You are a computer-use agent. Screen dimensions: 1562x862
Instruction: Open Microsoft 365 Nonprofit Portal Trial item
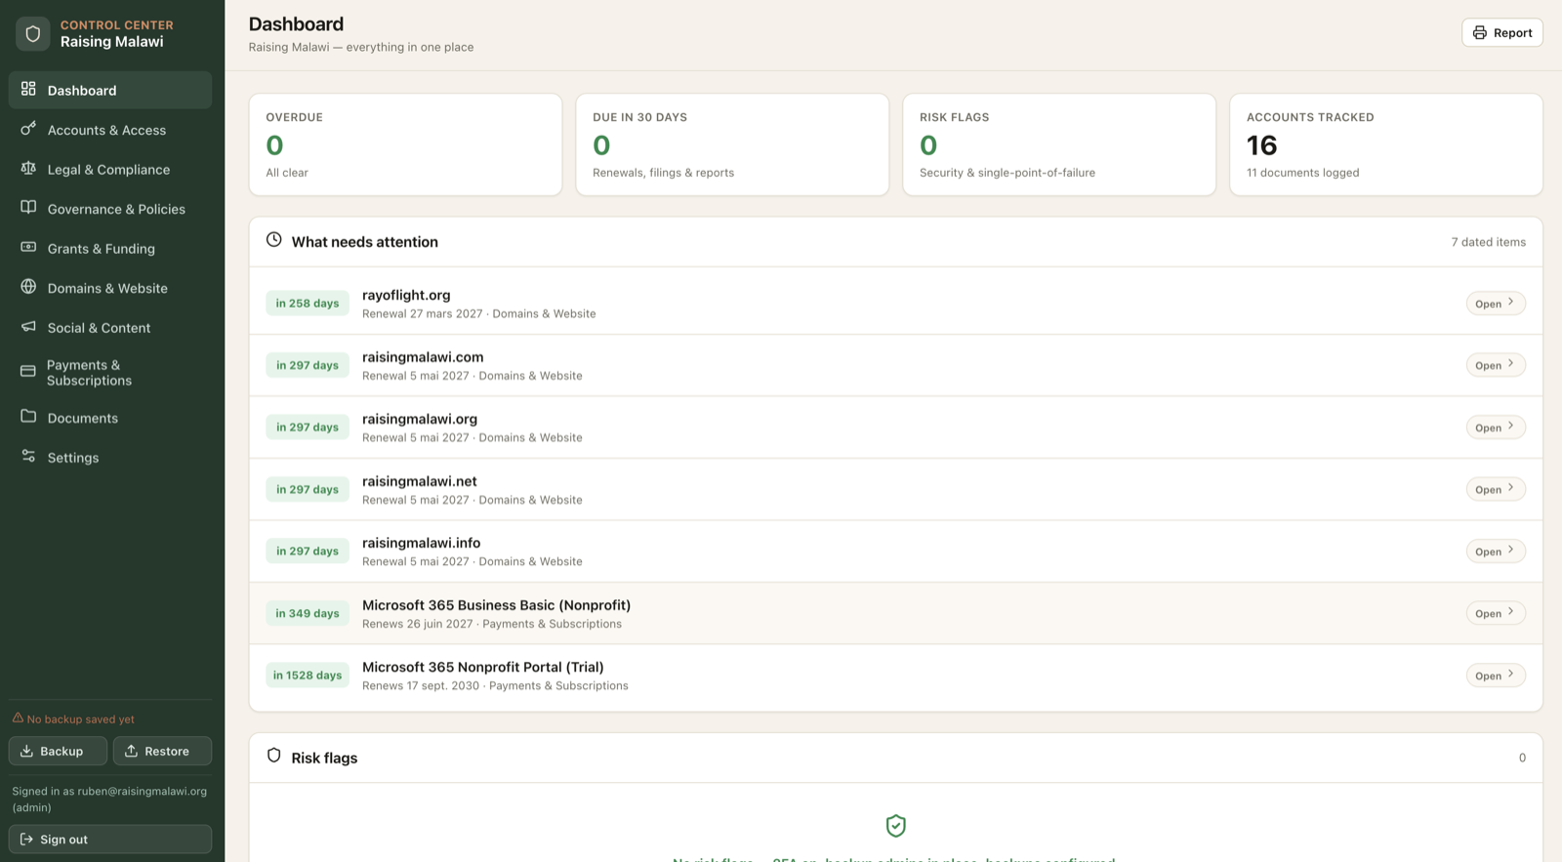click(1495, 676)
